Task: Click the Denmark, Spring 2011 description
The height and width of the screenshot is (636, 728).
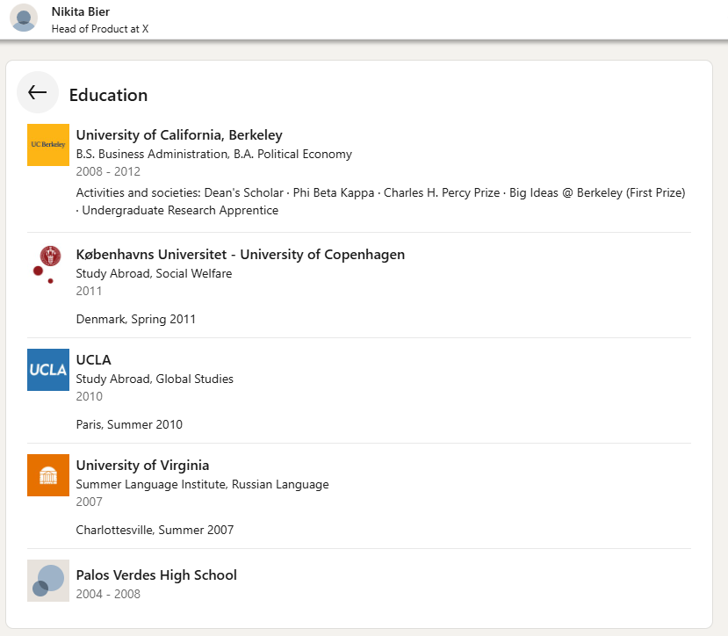Action: tap(136, 320)
